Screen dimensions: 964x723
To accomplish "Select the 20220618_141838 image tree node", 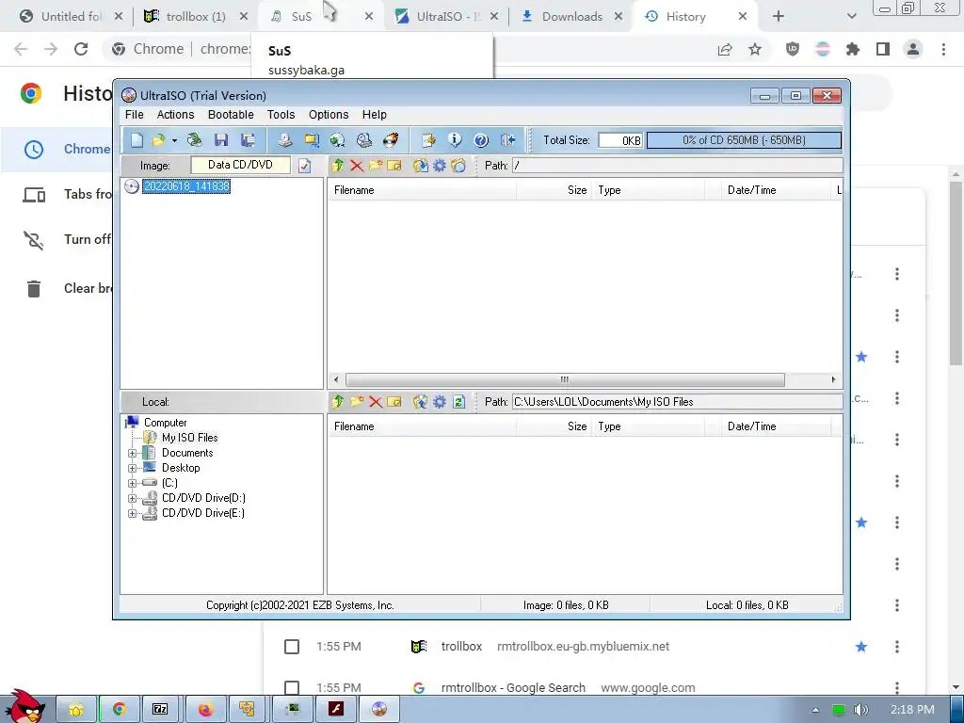I will [x=186, y=186].
